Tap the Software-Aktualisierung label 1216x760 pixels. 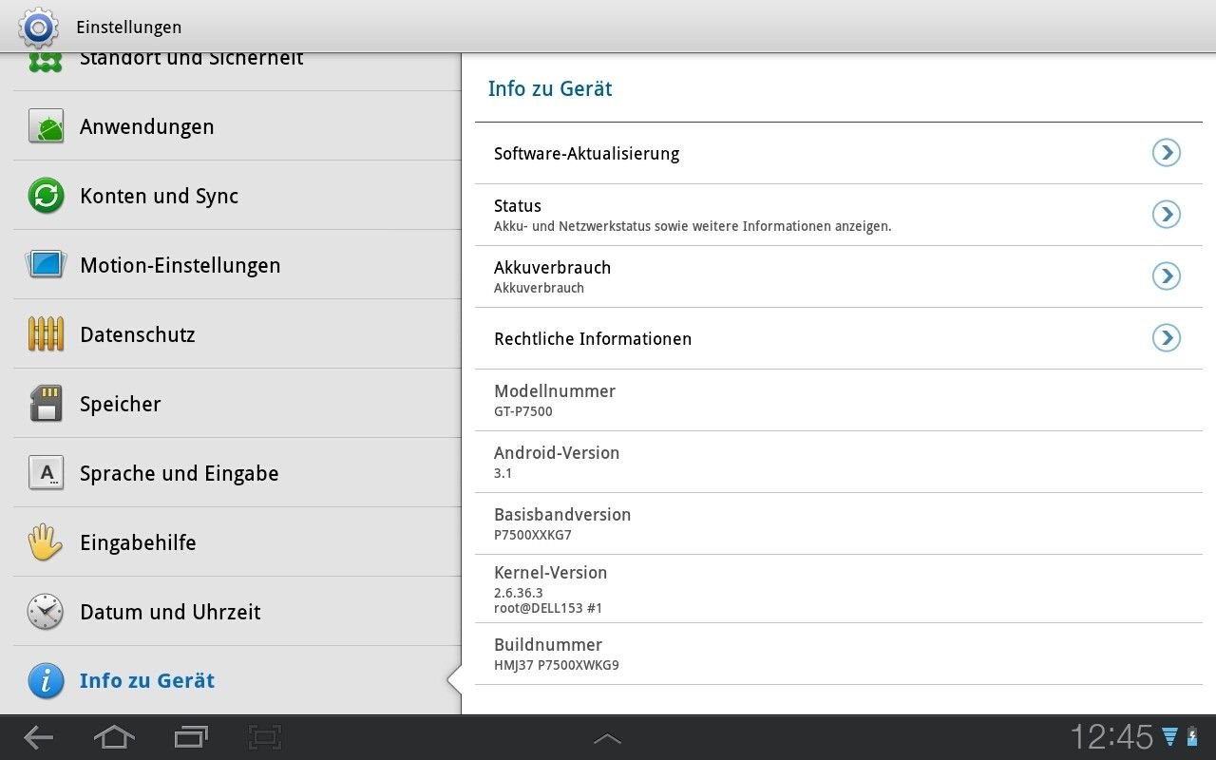pyautogui.click(x=586, y=154)
